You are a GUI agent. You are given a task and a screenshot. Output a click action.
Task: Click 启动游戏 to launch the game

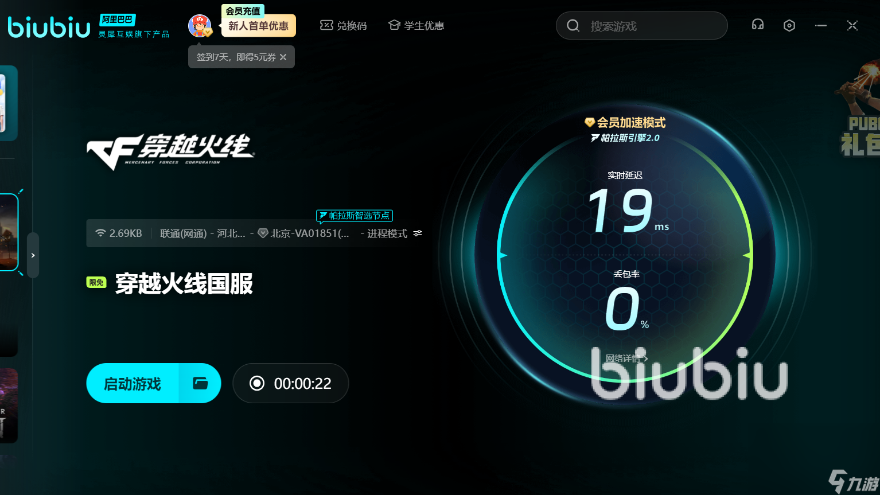(133, 383)
